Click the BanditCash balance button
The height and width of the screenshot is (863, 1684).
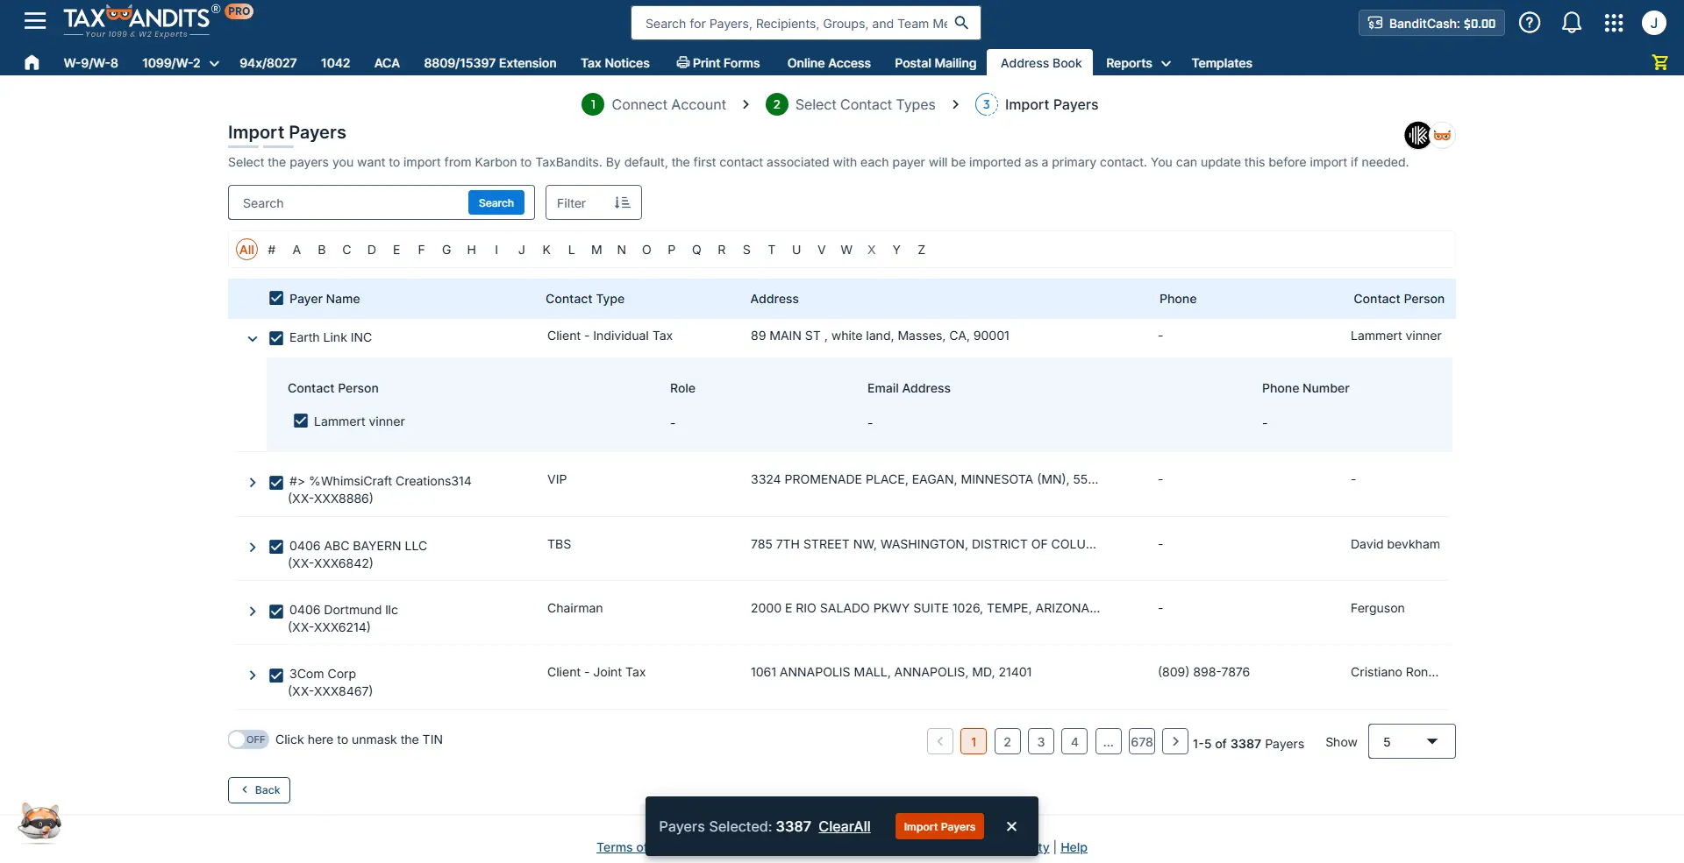(1431, 23)
